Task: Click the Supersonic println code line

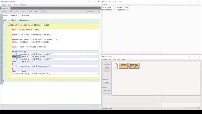Action: (x=35, y=59)
